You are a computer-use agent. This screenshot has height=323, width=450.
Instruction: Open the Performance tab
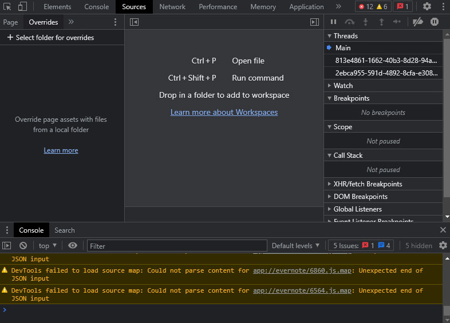218,7
